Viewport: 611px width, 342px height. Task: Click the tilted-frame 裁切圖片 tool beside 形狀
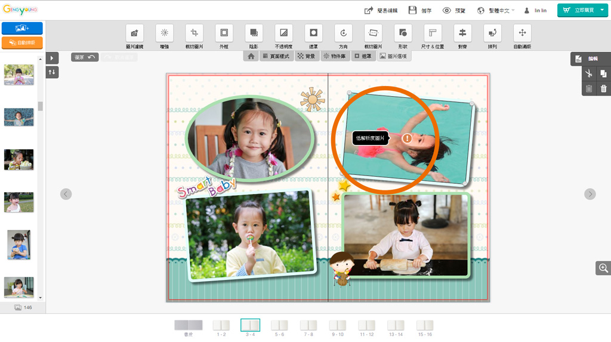[373, 36]
